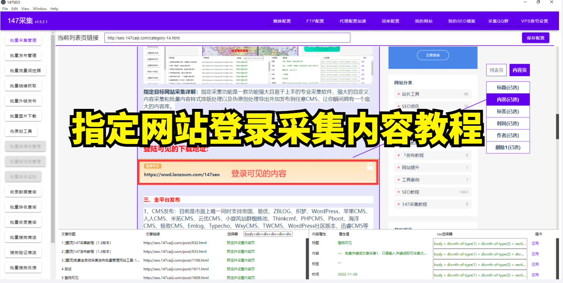
Task: Select article row [置顶]147发布教程（1.3版本）
Action: pyautogui.click(x=86, y=251)
